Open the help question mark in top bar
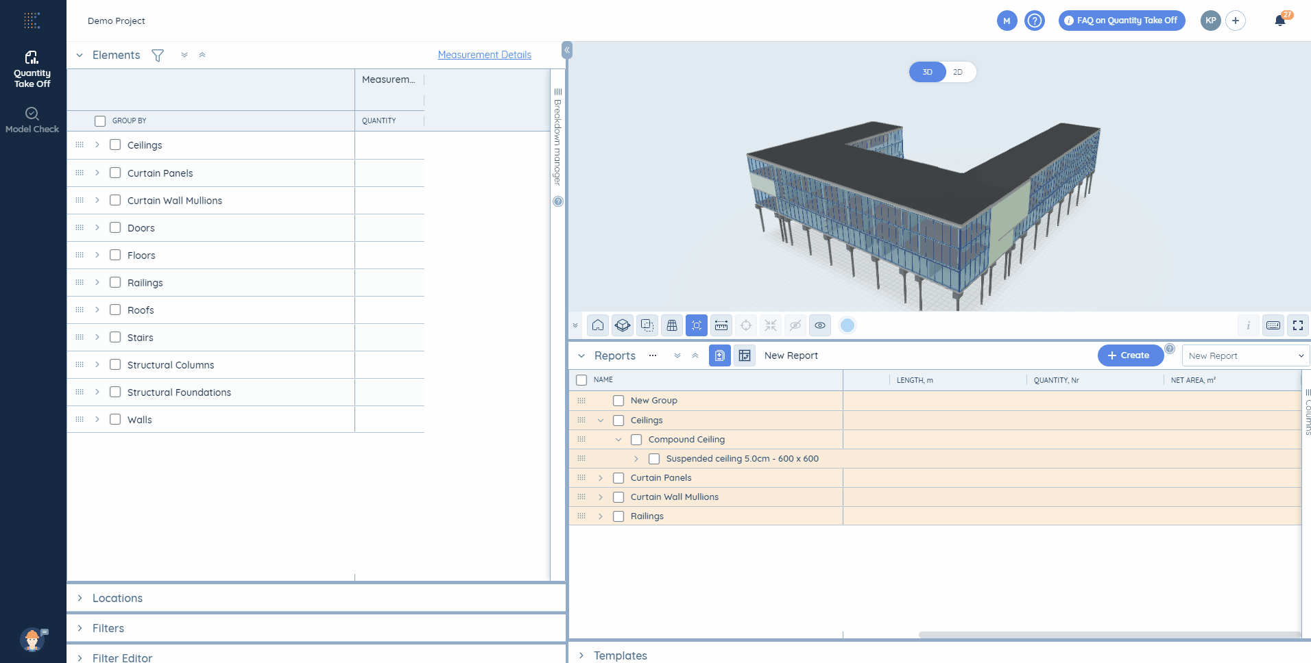This screenshot has width=1311, height=663. (x=1035, y=21)
